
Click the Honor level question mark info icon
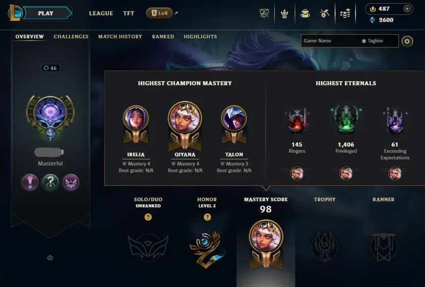[x=207, y=217]
